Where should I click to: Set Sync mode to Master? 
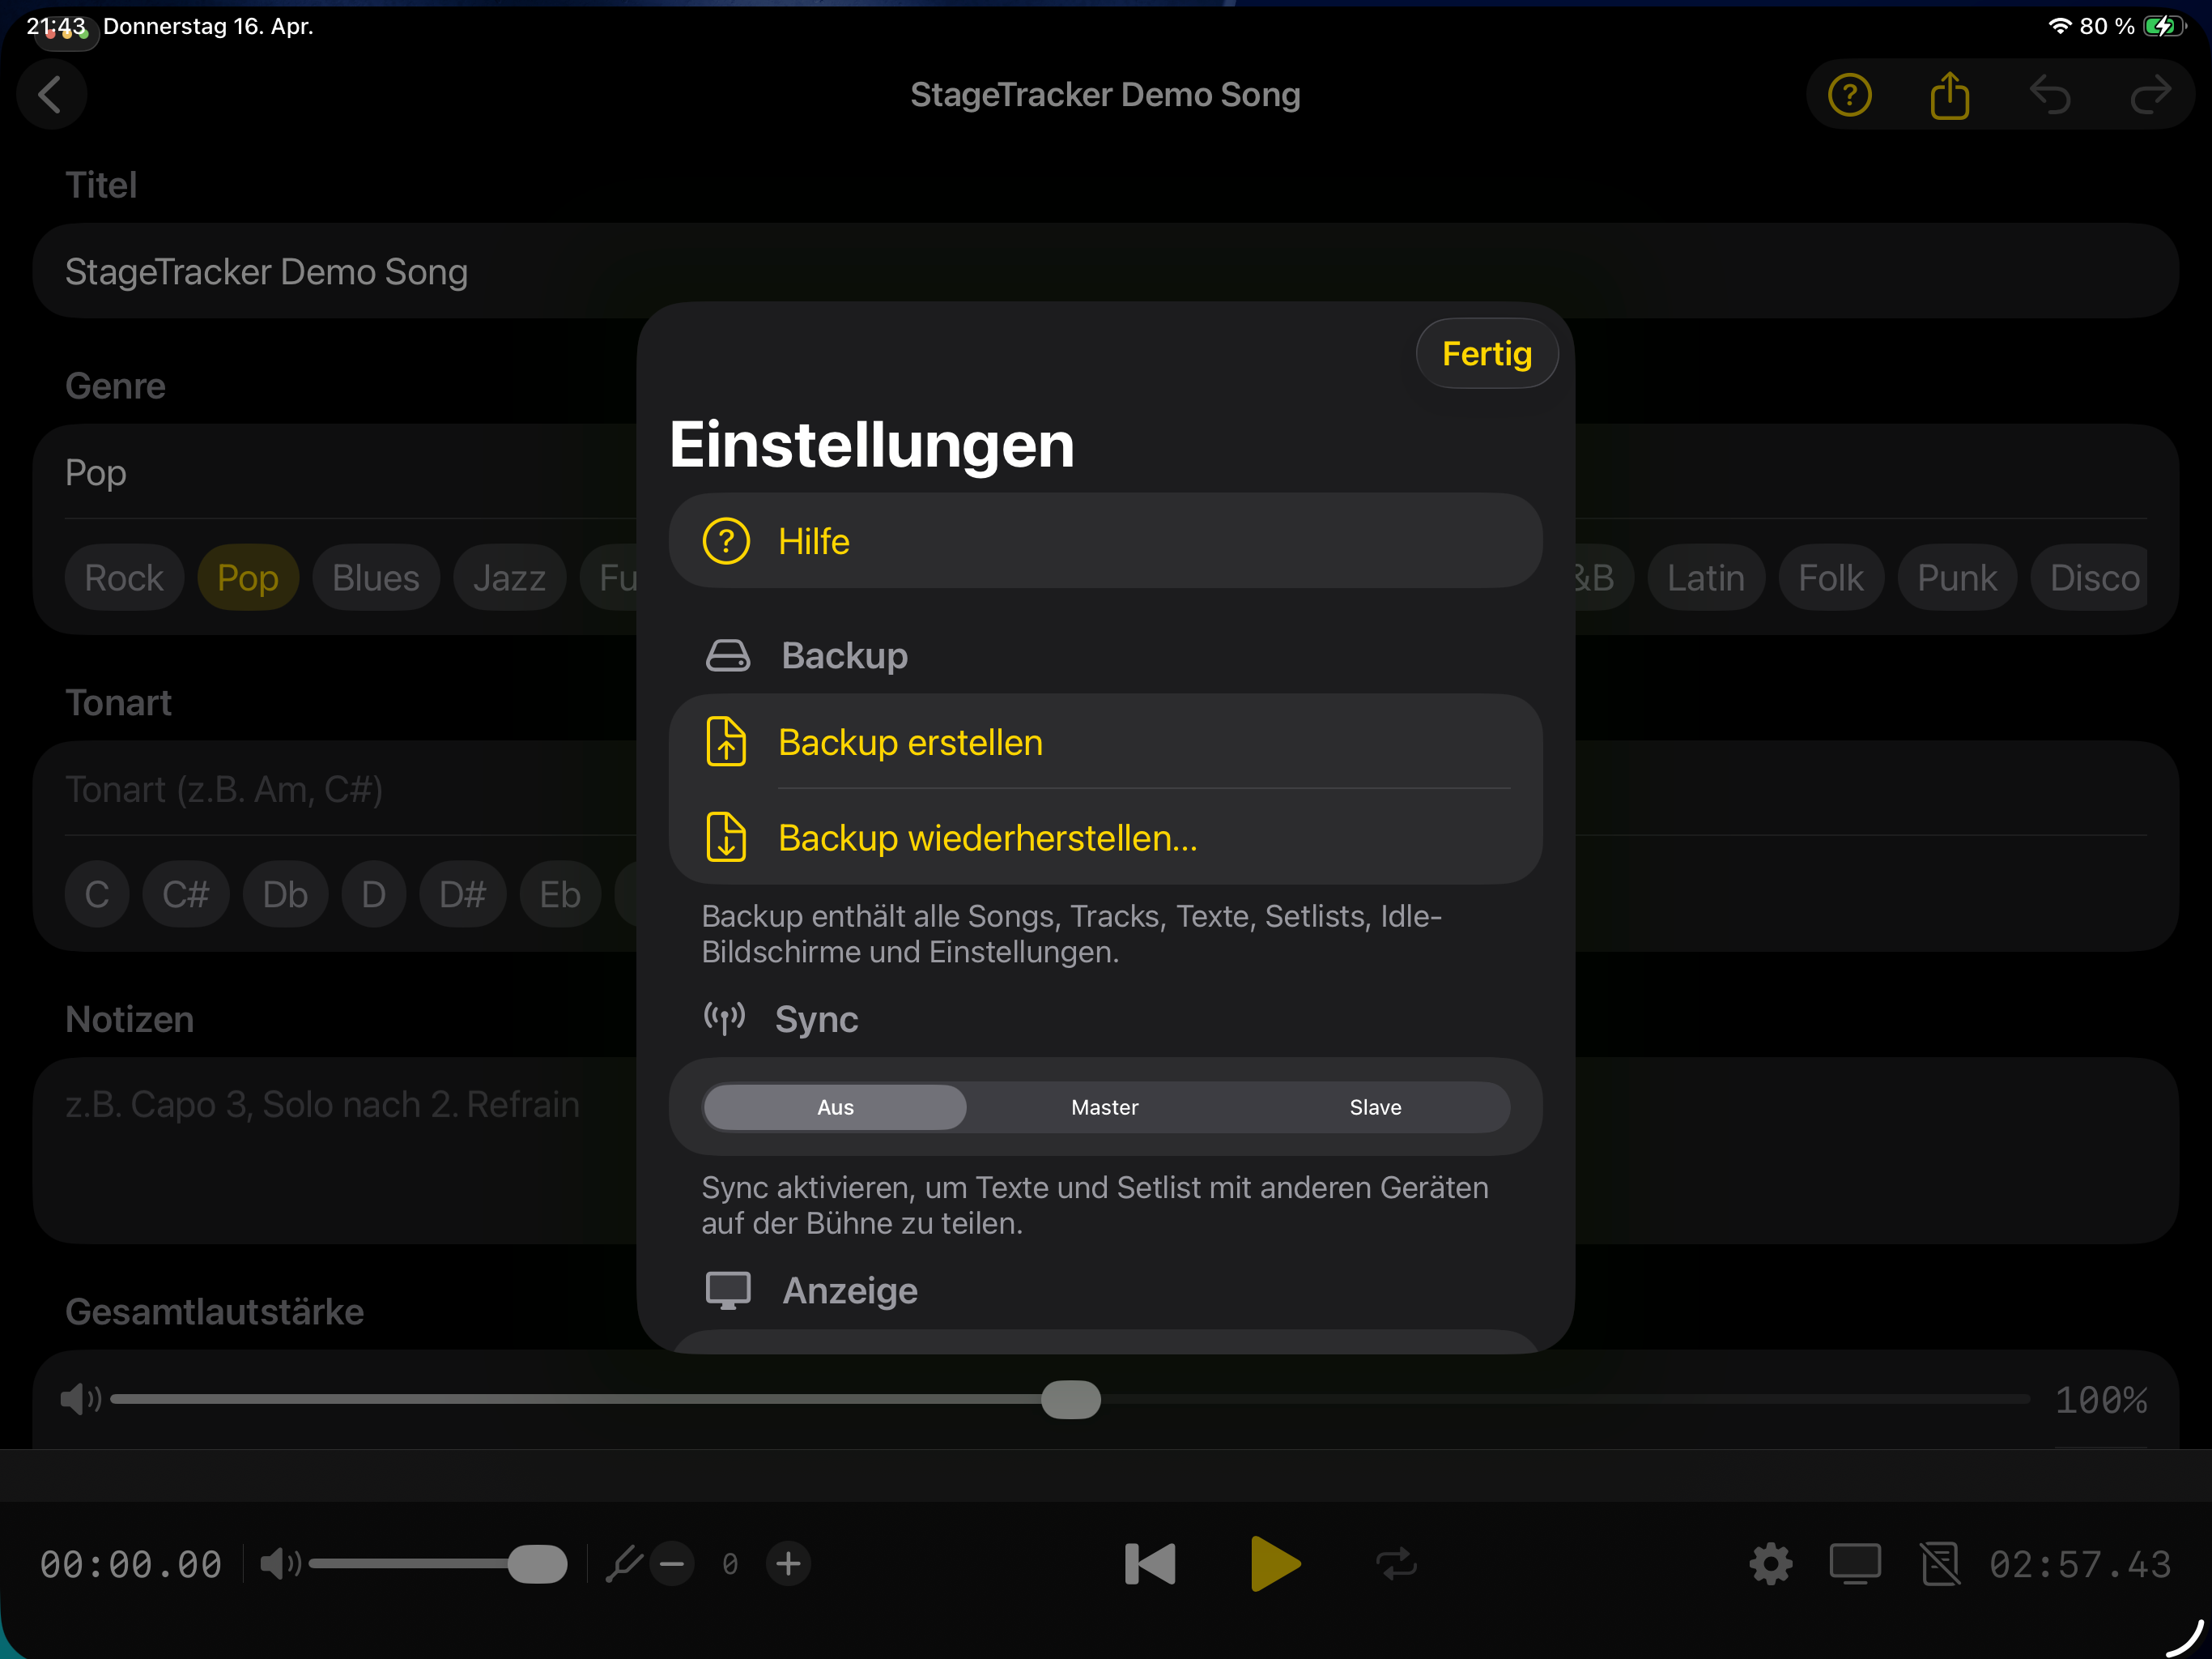[1104, 1107]
